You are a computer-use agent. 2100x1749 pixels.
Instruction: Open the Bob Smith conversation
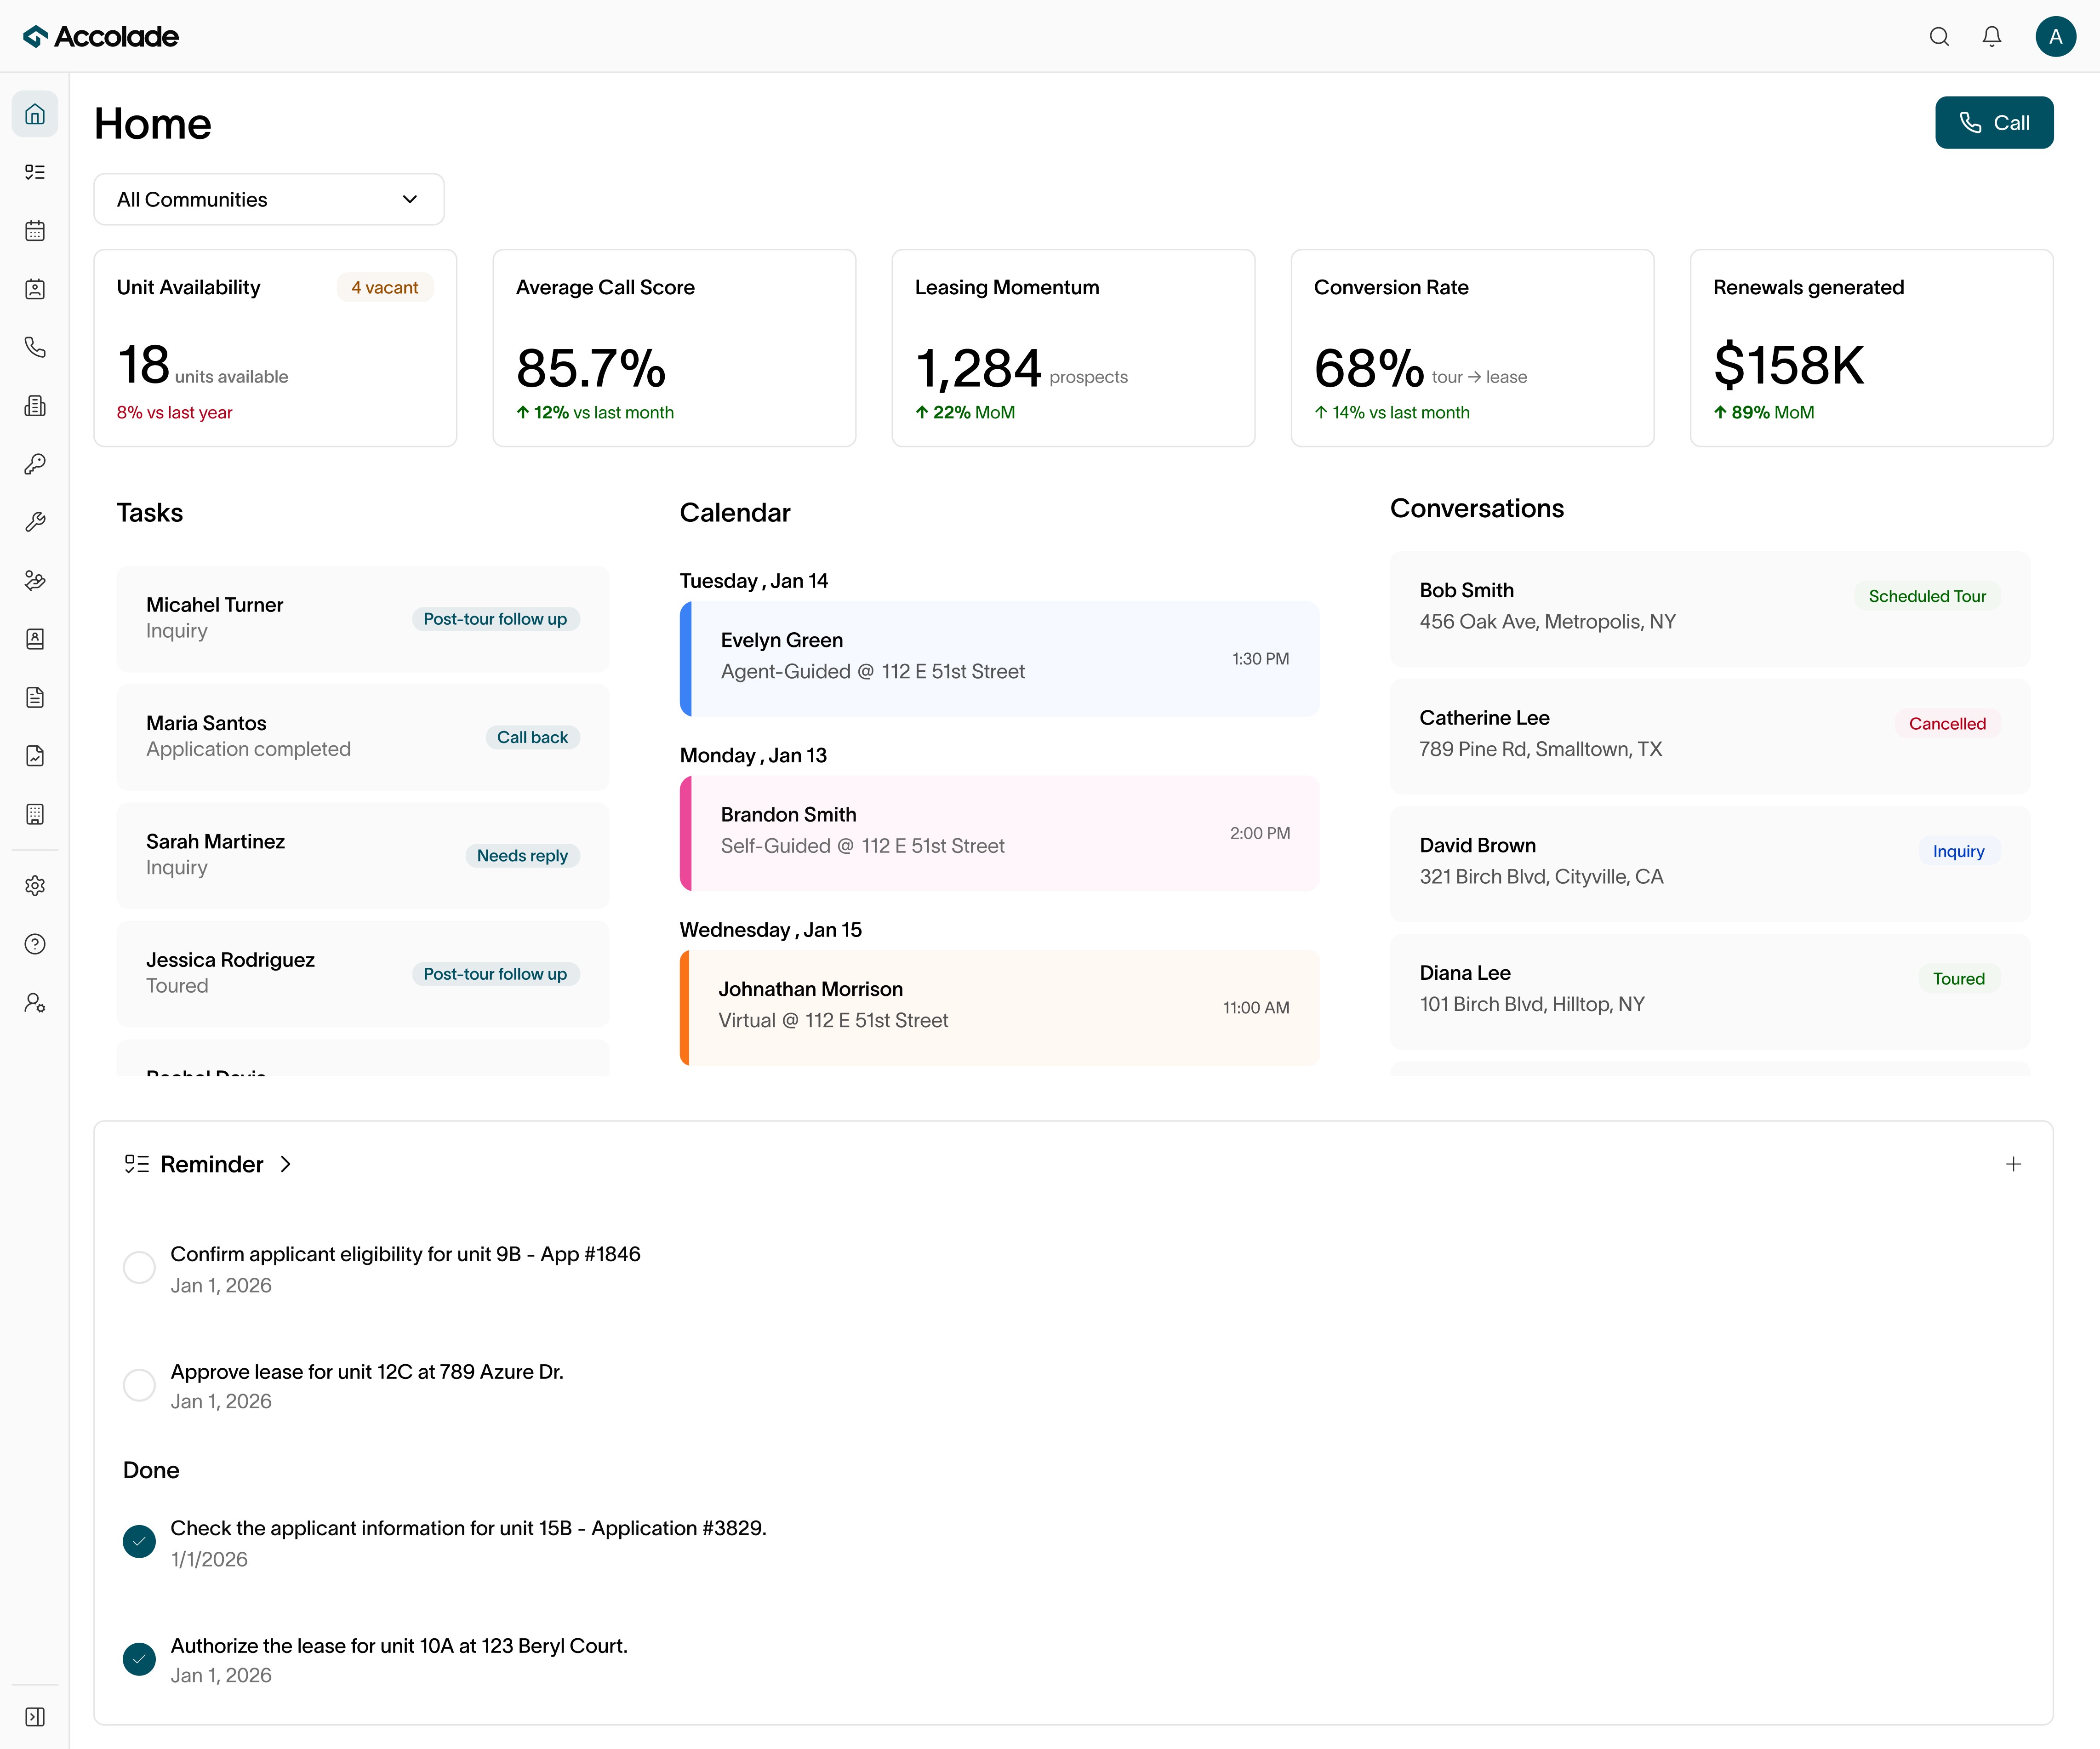click(x=1709, y=607)
